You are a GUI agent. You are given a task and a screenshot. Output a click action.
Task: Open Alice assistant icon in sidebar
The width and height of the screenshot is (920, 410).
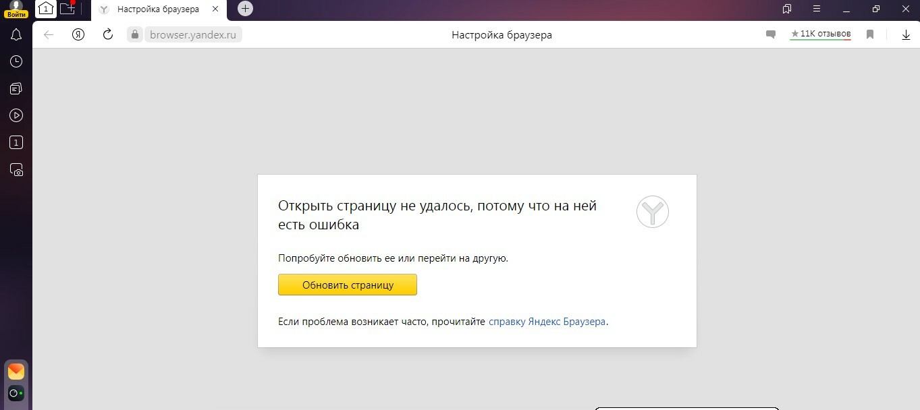click(x=16, y=393)
